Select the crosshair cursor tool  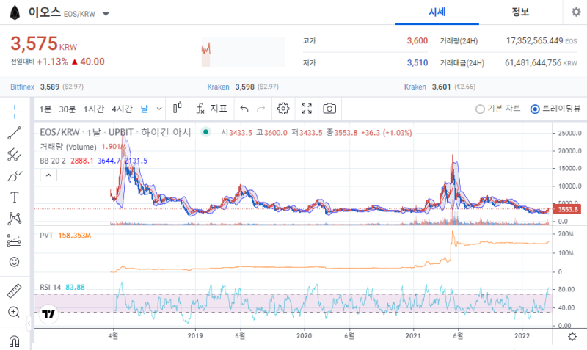pos(14,112)
